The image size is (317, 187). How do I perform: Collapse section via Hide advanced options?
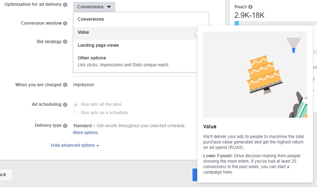click(75, 145)
